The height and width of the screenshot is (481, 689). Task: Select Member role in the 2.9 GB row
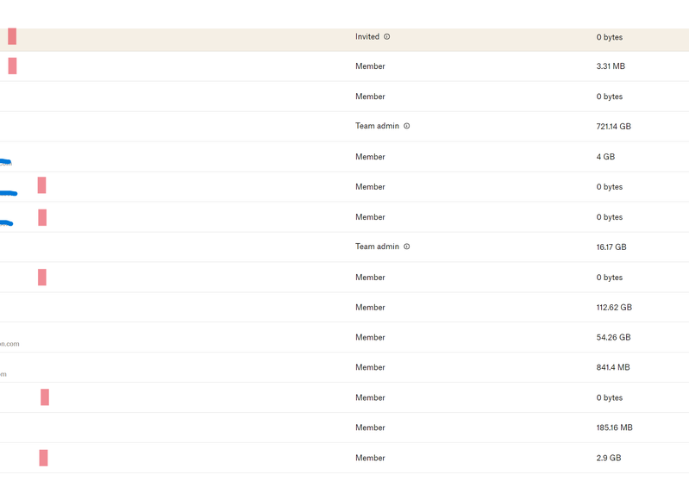370,458
